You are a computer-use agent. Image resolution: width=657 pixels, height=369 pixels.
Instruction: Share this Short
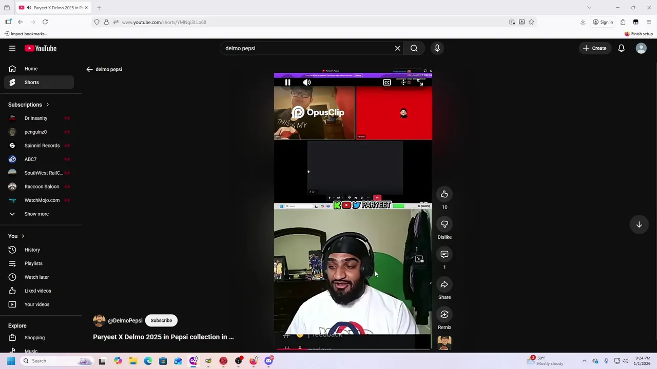click(445, 284)
